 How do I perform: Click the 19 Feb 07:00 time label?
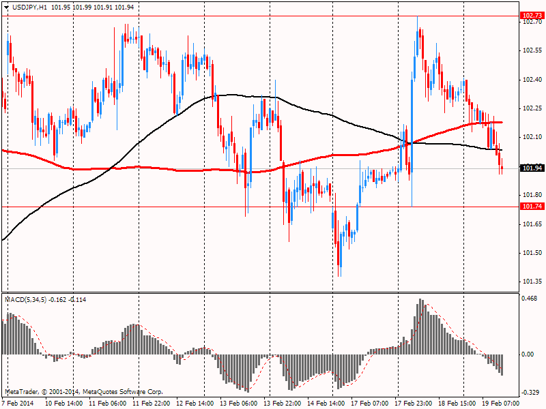501,403
